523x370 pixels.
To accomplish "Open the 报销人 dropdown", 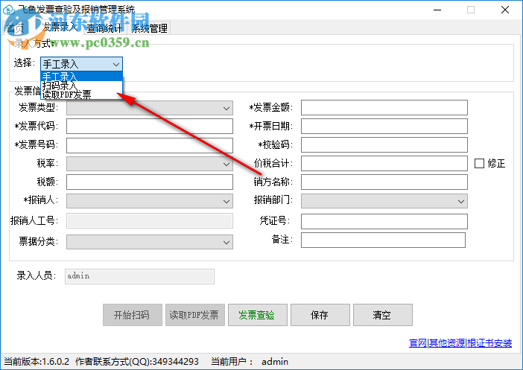I will [x=150, y=201].
